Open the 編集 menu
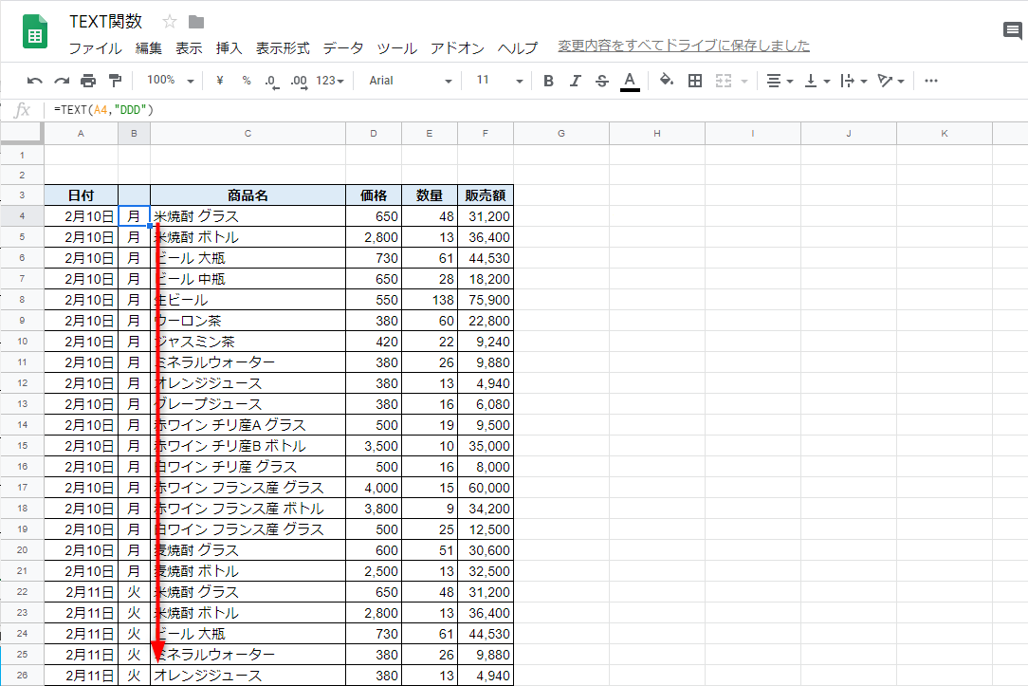The image size is (1028, 686). click(x=149, y=48)
